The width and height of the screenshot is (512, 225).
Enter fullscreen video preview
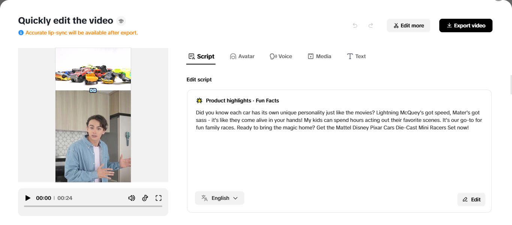[x=158, y=198]
